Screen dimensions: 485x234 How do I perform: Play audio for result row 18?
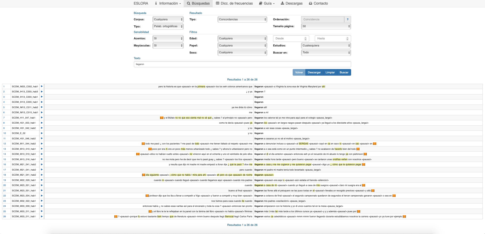tap(42, 175)
